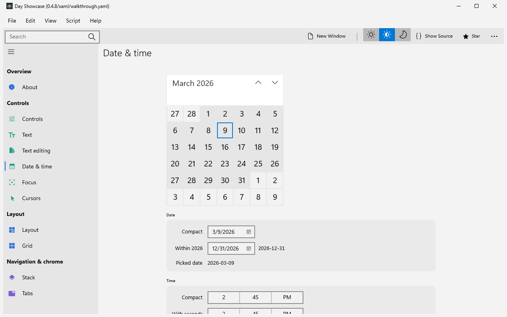Open the About page in sidebar
This screenshot has width=507, height=317.
[51, 87]
